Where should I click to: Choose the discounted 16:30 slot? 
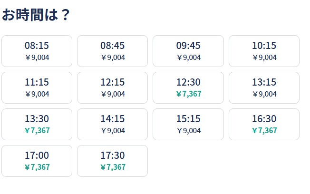tap(264, 124)
